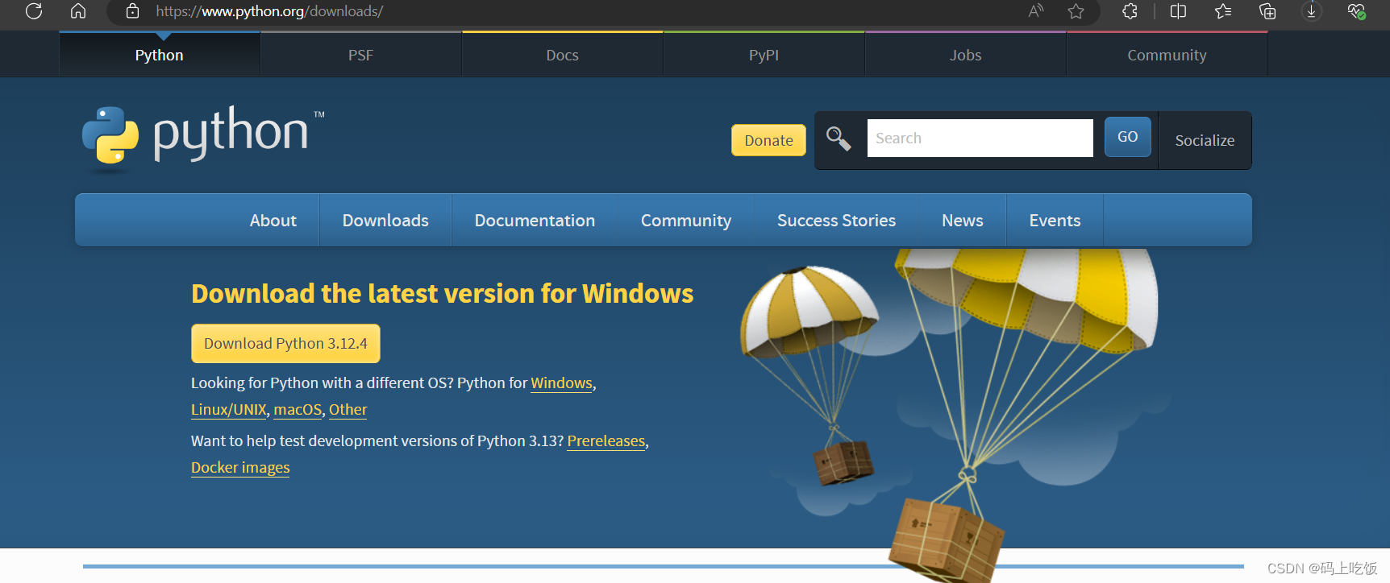Follow the Linux/UNIX link
The height and width of the screenshot is (583, 1390).
tap(229, 410)
